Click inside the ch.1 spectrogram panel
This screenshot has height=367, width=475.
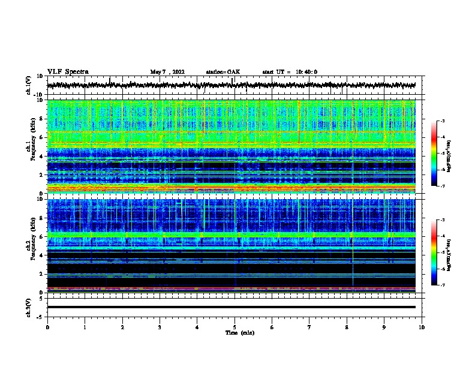(231, 146)
